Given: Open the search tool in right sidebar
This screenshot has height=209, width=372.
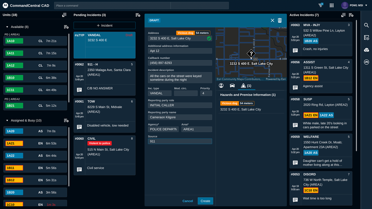Looking at the screenshot, I should click(366, 25).
